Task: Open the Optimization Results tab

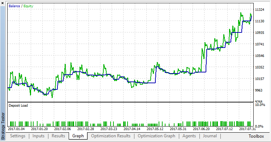Action: 111,136
